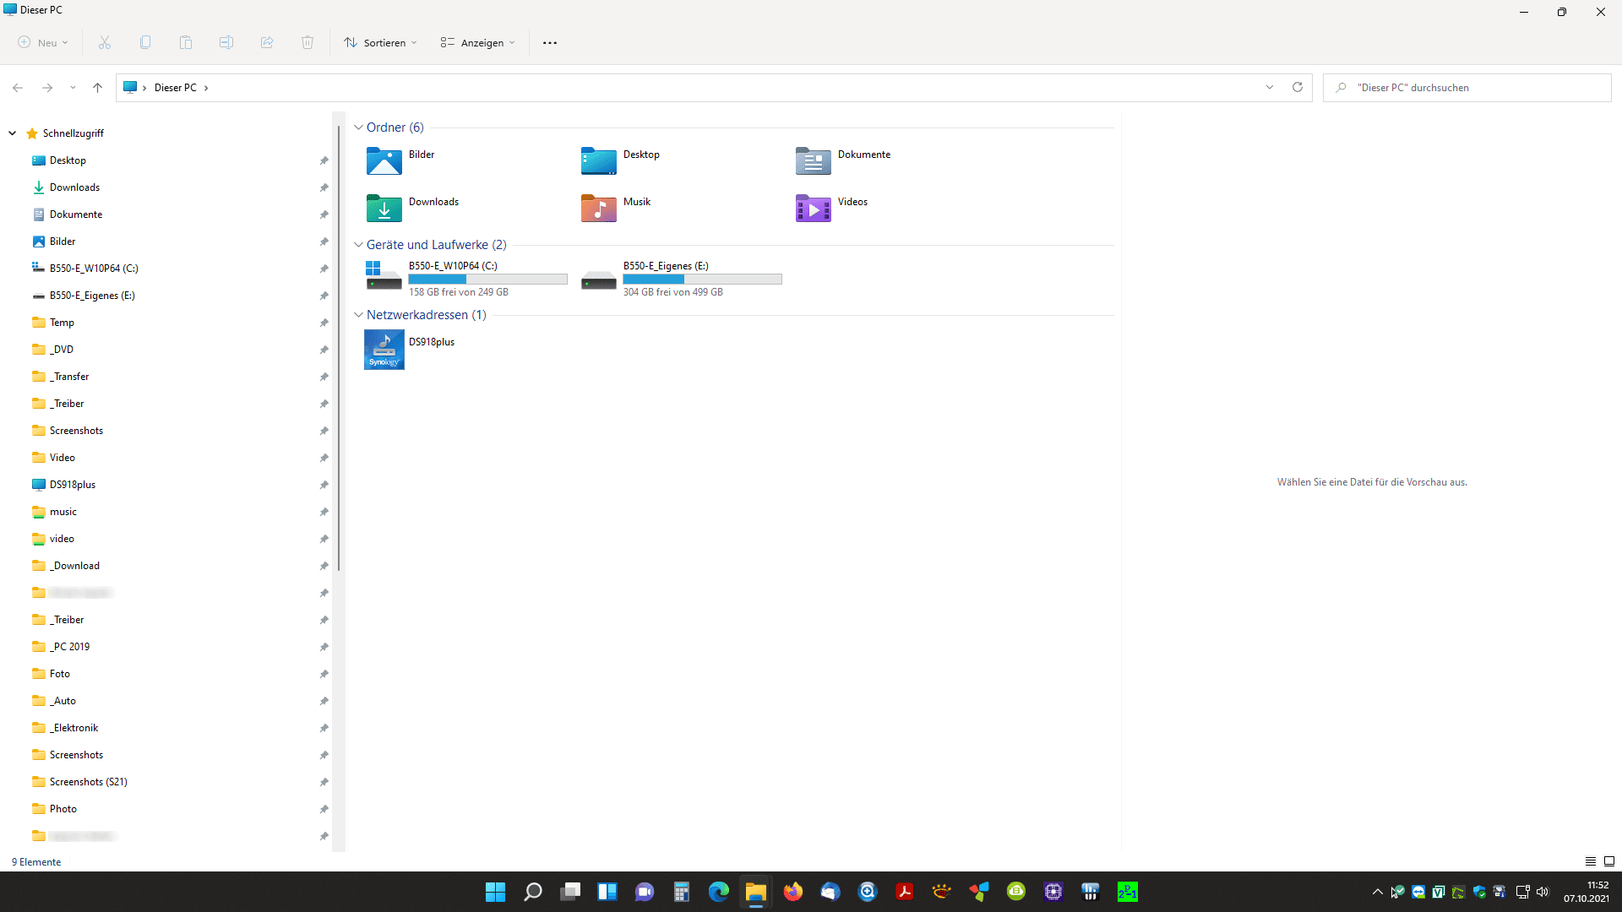Click the Cut scissors icon in toolbar

[105, 42]
